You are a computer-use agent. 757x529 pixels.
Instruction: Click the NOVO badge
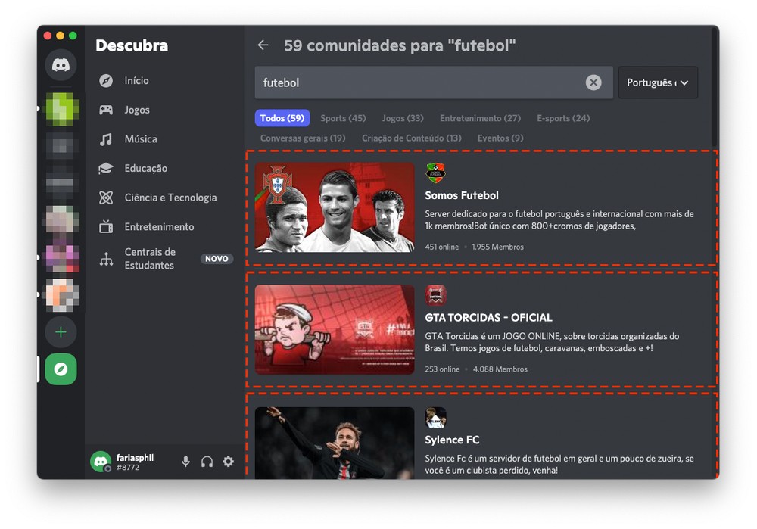(x=217, y=259)
